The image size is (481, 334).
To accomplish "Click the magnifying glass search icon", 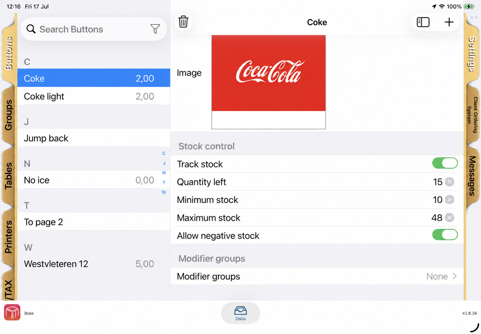I will click(31, 29).
